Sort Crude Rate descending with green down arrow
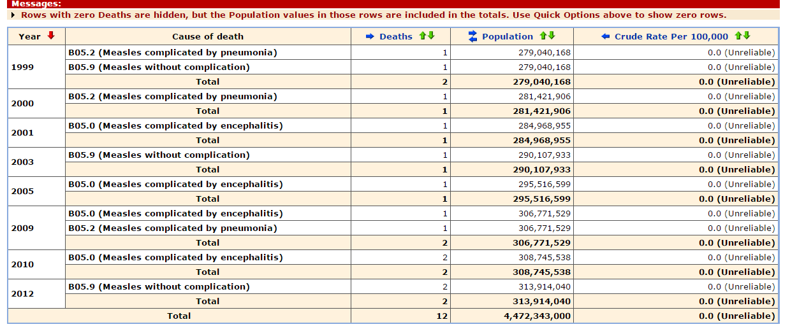This screenshot has width=790, height=329. pos(747,36)
